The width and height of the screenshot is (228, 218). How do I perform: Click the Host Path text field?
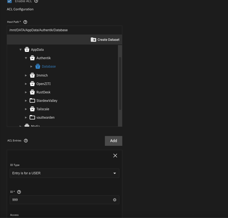point(64,30)
